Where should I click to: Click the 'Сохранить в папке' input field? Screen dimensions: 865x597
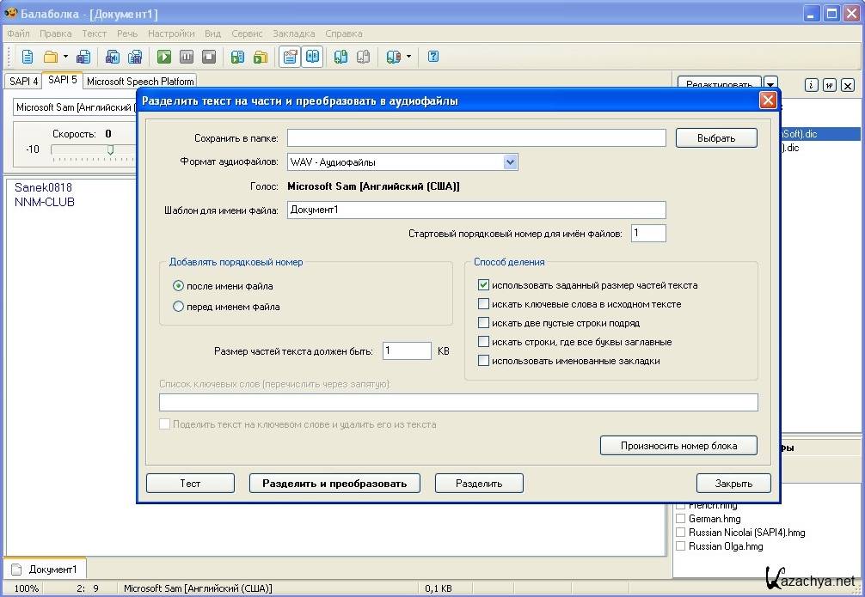(x=476, y=137)
